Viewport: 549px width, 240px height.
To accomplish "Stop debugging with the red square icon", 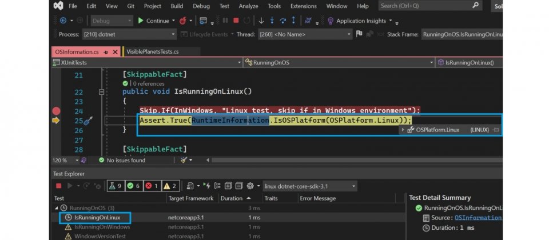I will click(236, 21).
